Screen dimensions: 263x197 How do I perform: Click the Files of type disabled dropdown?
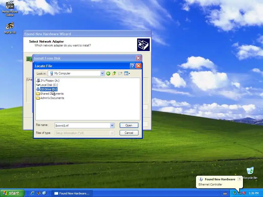click(x=84, y=133)
